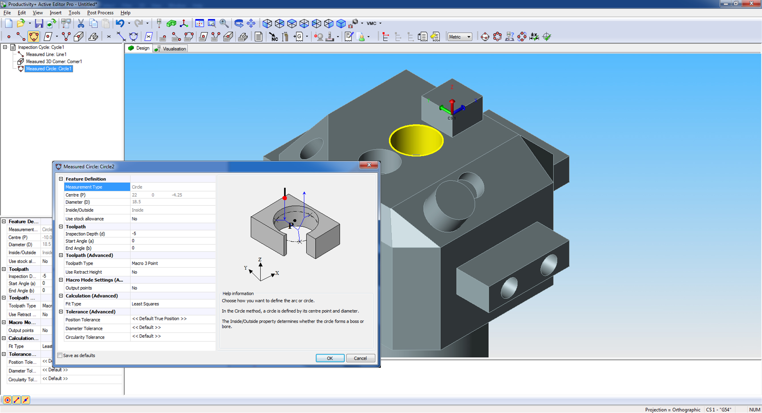Toggle the pencil icon at bottom left
This screenshot has height=413, width=762.
coord(16,400)
